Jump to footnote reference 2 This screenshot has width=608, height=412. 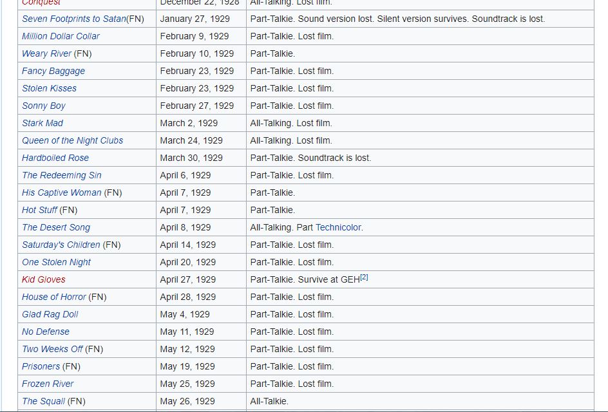(364, 277)
